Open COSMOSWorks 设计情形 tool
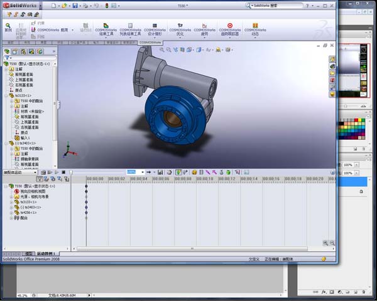The width and height of the screenshot is (377, 301). [x=155, y=29]
